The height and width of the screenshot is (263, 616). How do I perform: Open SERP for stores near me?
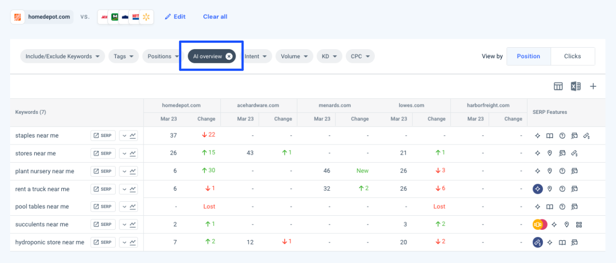point(103,154)
